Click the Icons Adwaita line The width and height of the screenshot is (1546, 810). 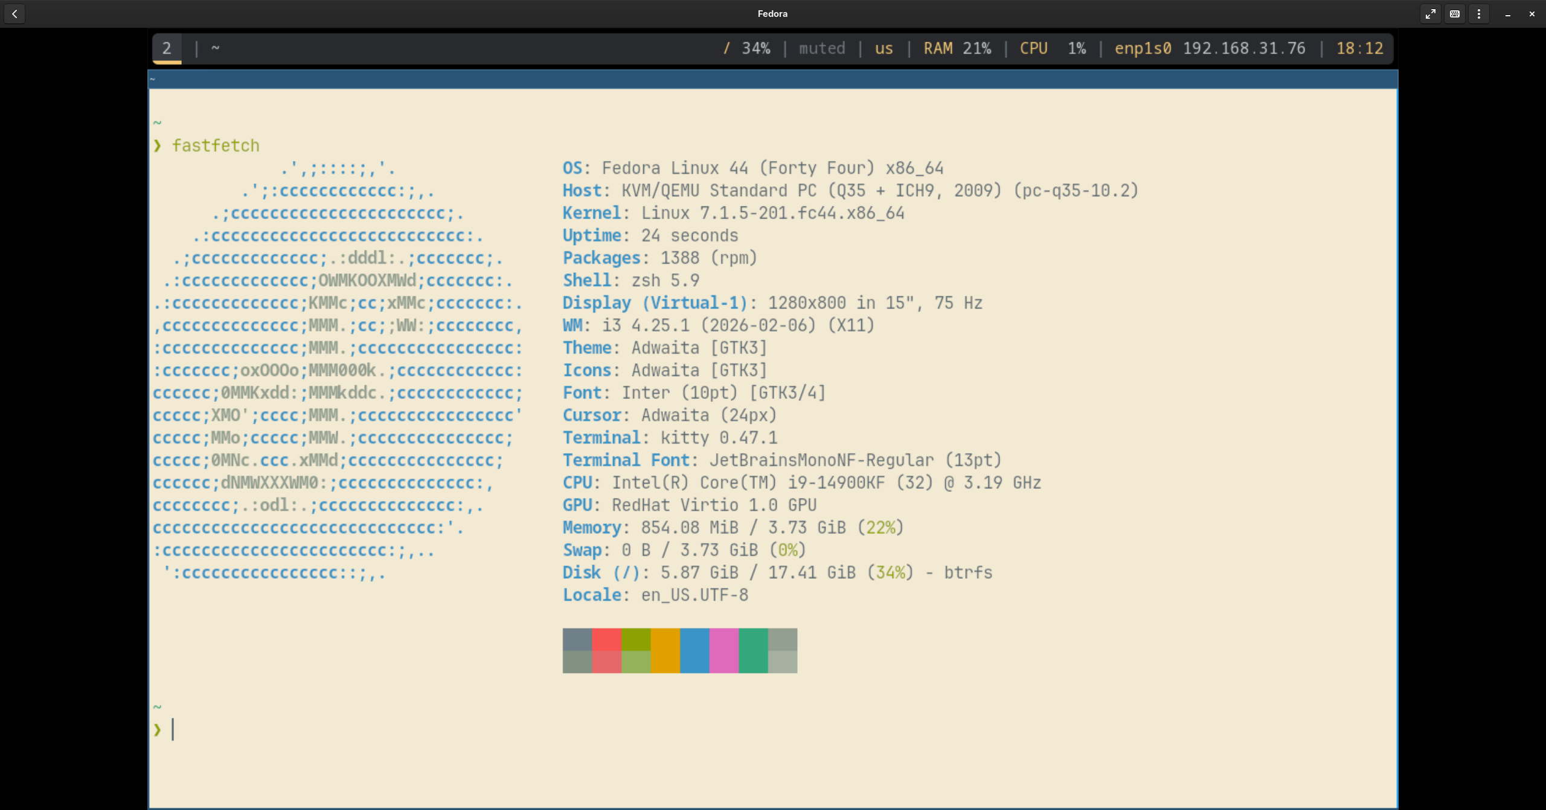pos(665,370)
